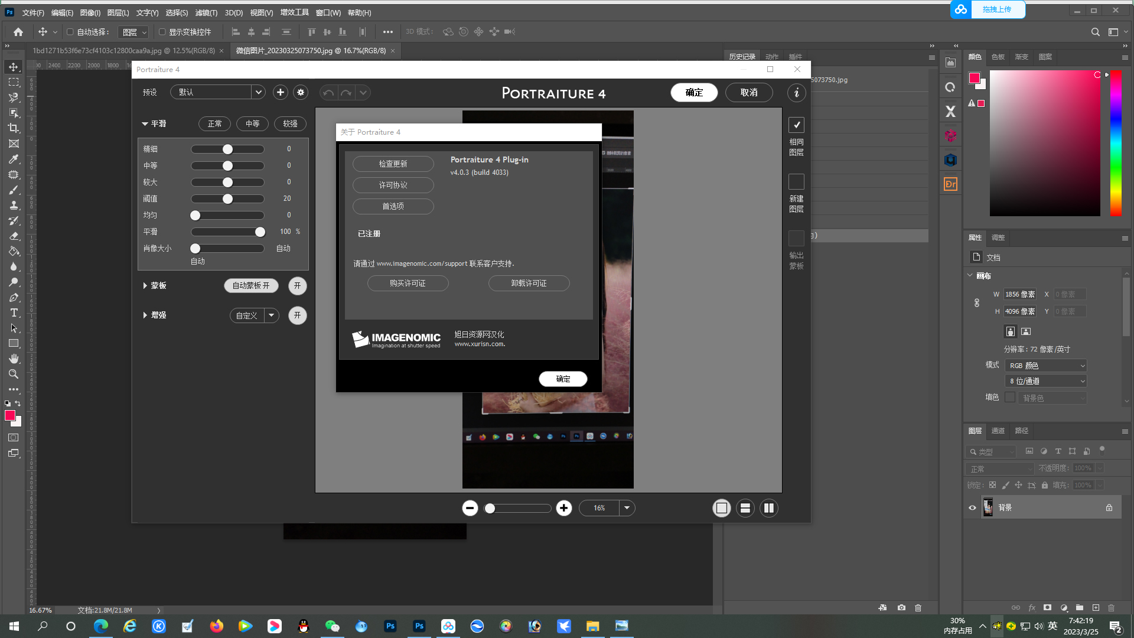Image resolution: width=1134 pixels, height=638 pixels.
Task: Zoom out with the minus button
Action: [x=470, y=508]
